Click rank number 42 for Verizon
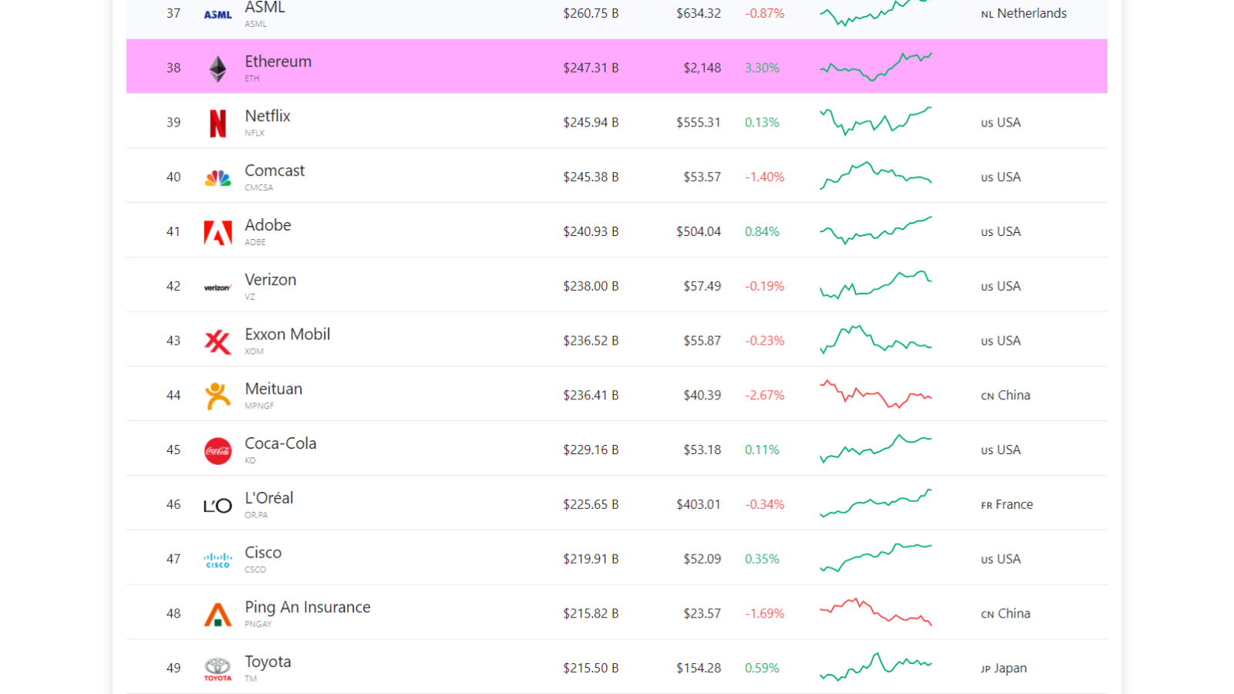 tap(174, 286)
